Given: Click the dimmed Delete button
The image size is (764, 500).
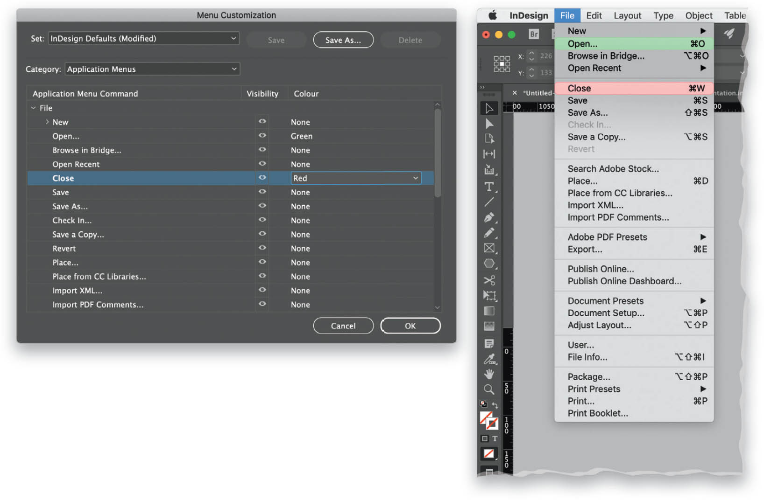Looking at the screenshot, I should (x=410, y=40).
